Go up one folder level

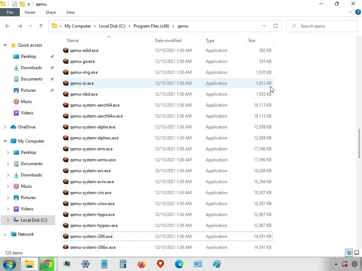41,26
